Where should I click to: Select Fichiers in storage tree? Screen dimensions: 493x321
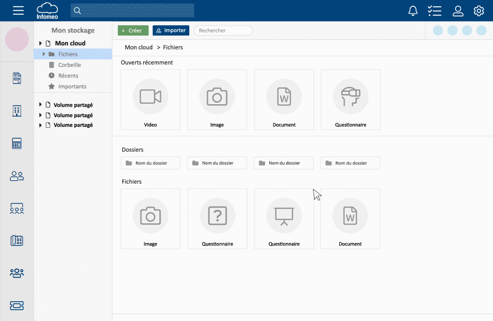point(73,54)
